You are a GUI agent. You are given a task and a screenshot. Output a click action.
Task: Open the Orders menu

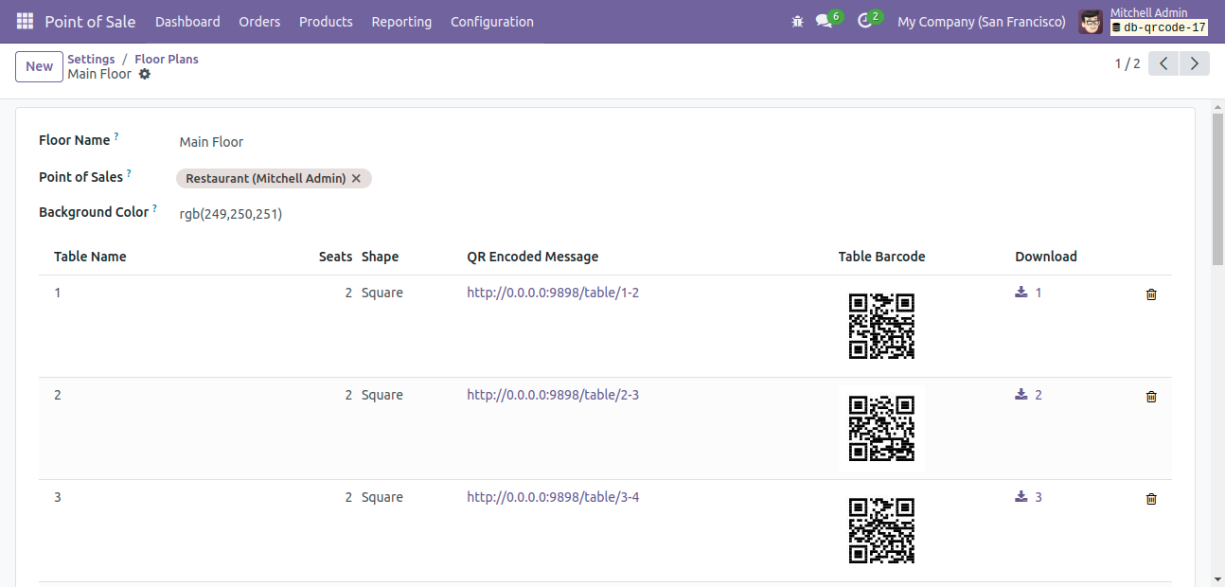click(x=259, y=21)
